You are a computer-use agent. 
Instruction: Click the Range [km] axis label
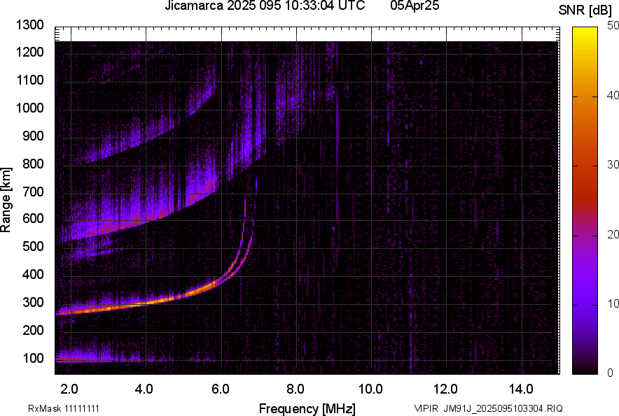(6, 201)
